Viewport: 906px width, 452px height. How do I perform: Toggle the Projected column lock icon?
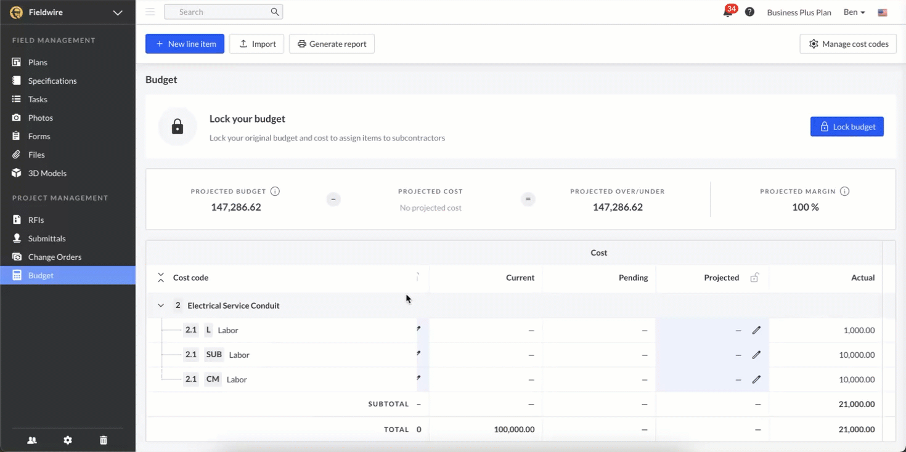[754, 278]
